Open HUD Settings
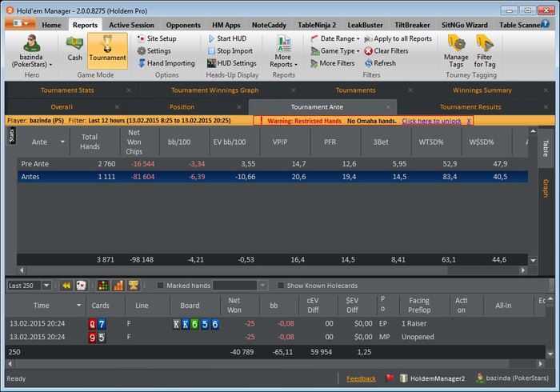Viewport: 560px width, 392px height. point(232,63)
